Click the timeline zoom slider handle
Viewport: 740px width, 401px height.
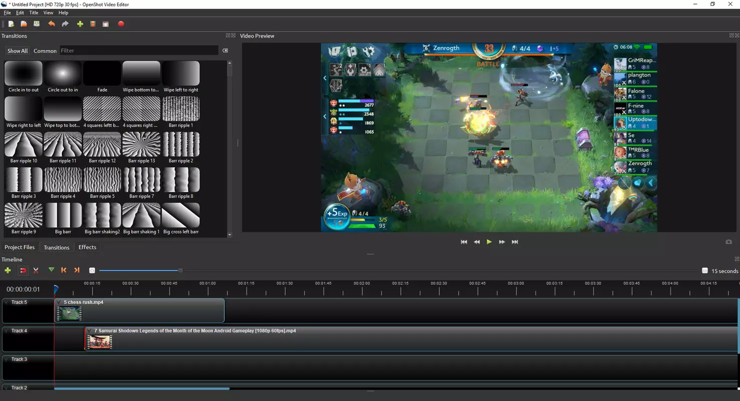click(180, 271)
